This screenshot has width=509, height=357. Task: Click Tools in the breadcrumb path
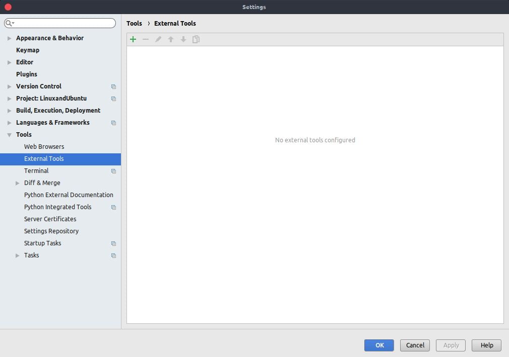click(134, 23)
